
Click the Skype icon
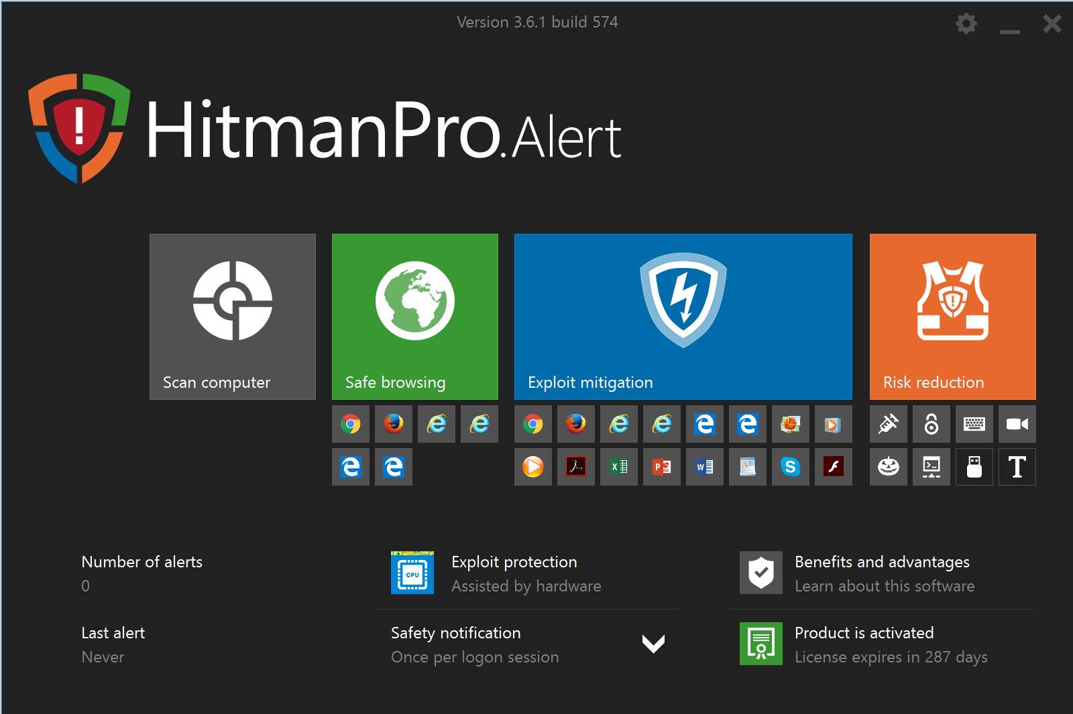[791, 467]
